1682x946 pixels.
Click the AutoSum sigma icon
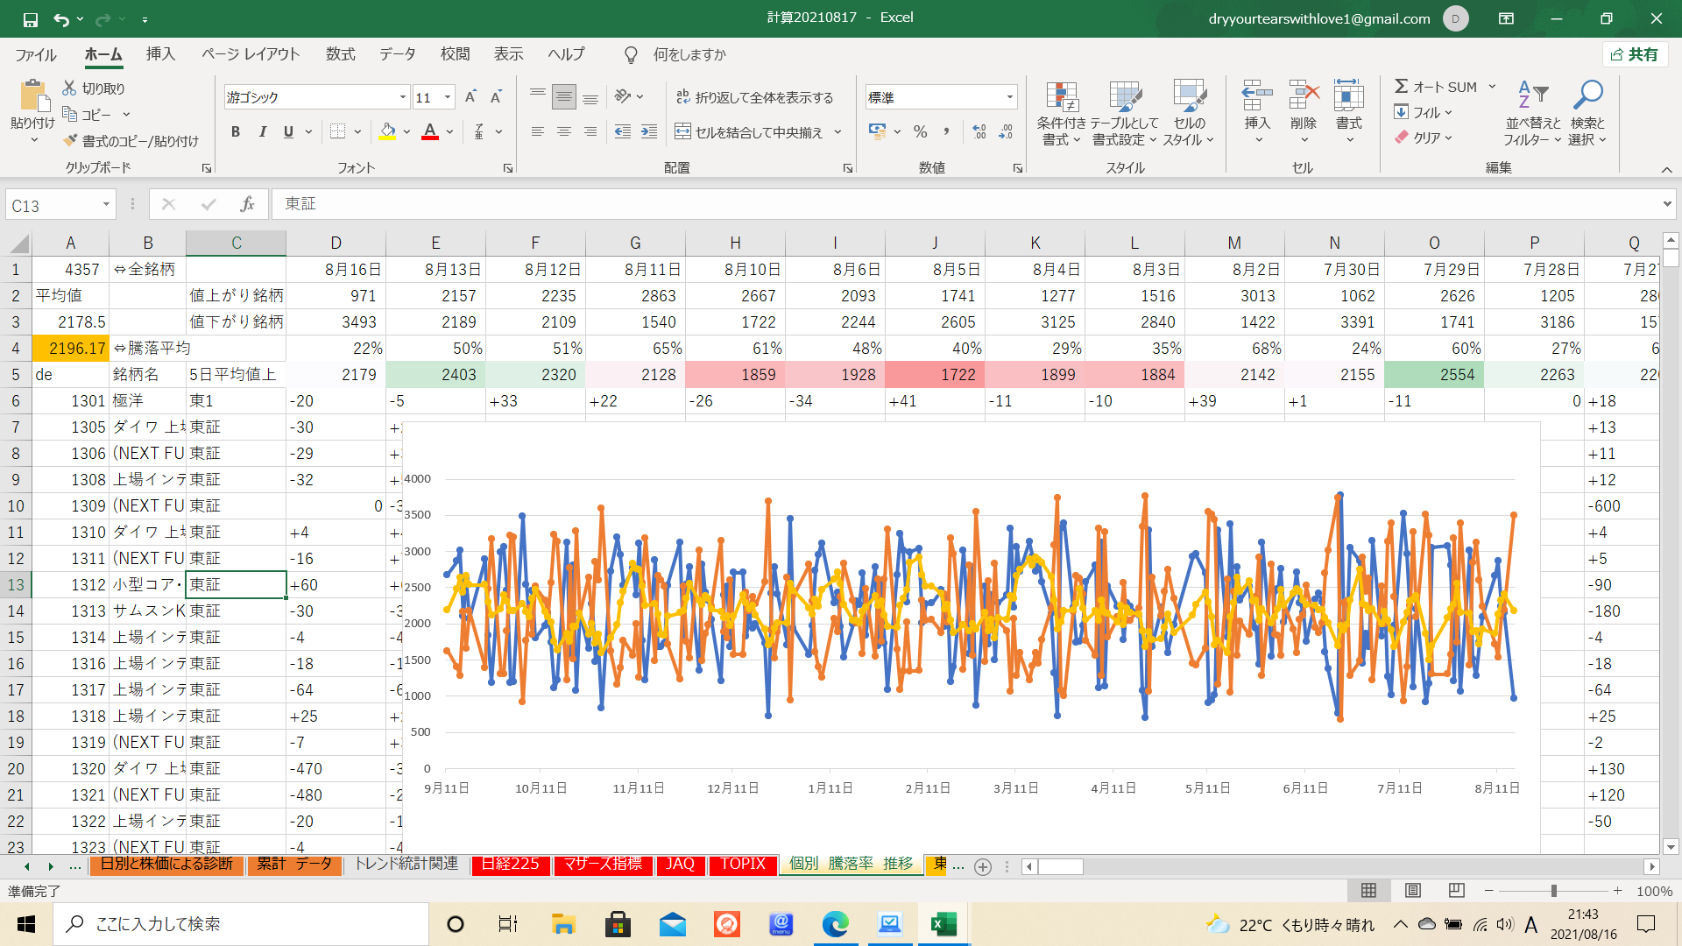[x=1402, y=87]
